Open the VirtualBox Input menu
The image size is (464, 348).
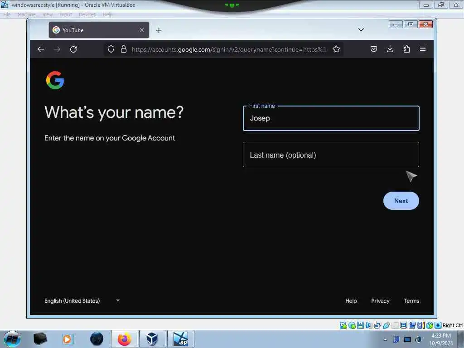pos(65,14)
